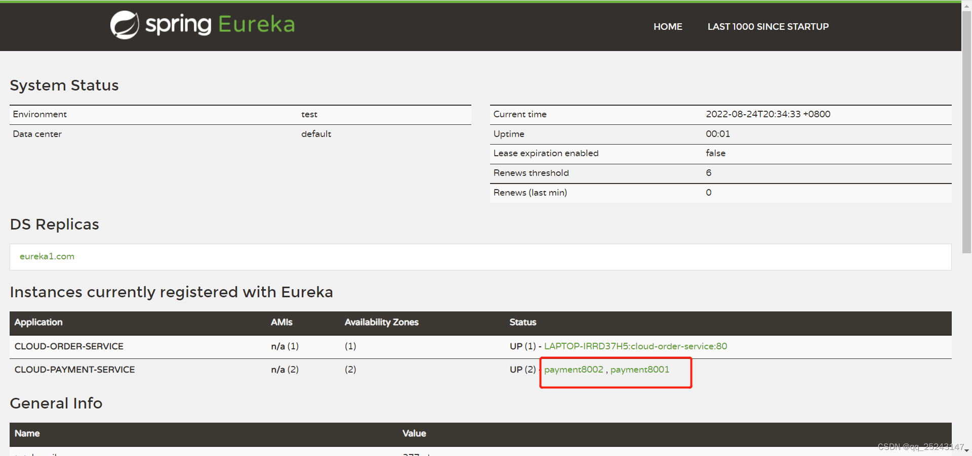This screenshot has width=972, height=456.
Task: Select the Environment value test
Action: [x=309, y=114]
